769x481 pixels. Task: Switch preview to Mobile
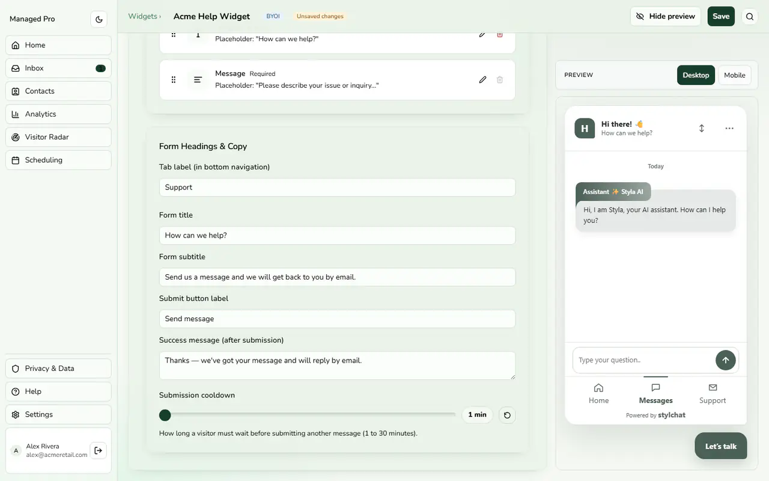[735, 75]
